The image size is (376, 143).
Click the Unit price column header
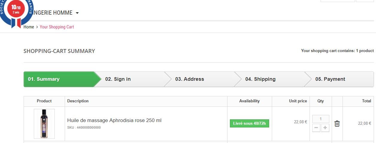(298, 101)
